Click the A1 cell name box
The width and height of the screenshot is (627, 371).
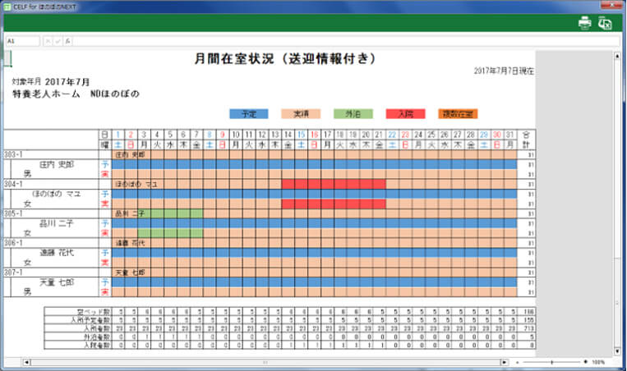(22, 41)
